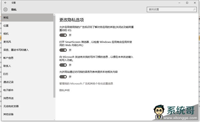
Task: Close the settings window
Action: pos(195,3)
